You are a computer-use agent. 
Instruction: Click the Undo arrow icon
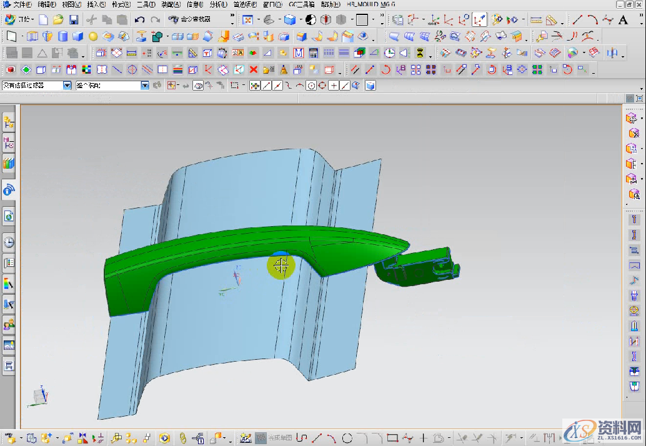point(140,20)
